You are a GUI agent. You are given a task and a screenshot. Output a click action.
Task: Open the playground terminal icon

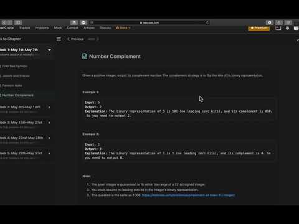coord(278,28)
